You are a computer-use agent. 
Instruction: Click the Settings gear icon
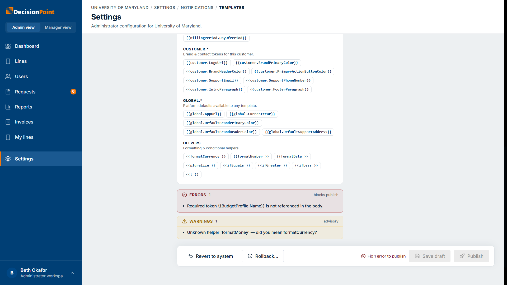click(x=8, y=159)
